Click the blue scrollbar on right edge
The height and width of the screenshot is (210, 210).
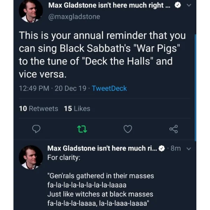[195, 87]
